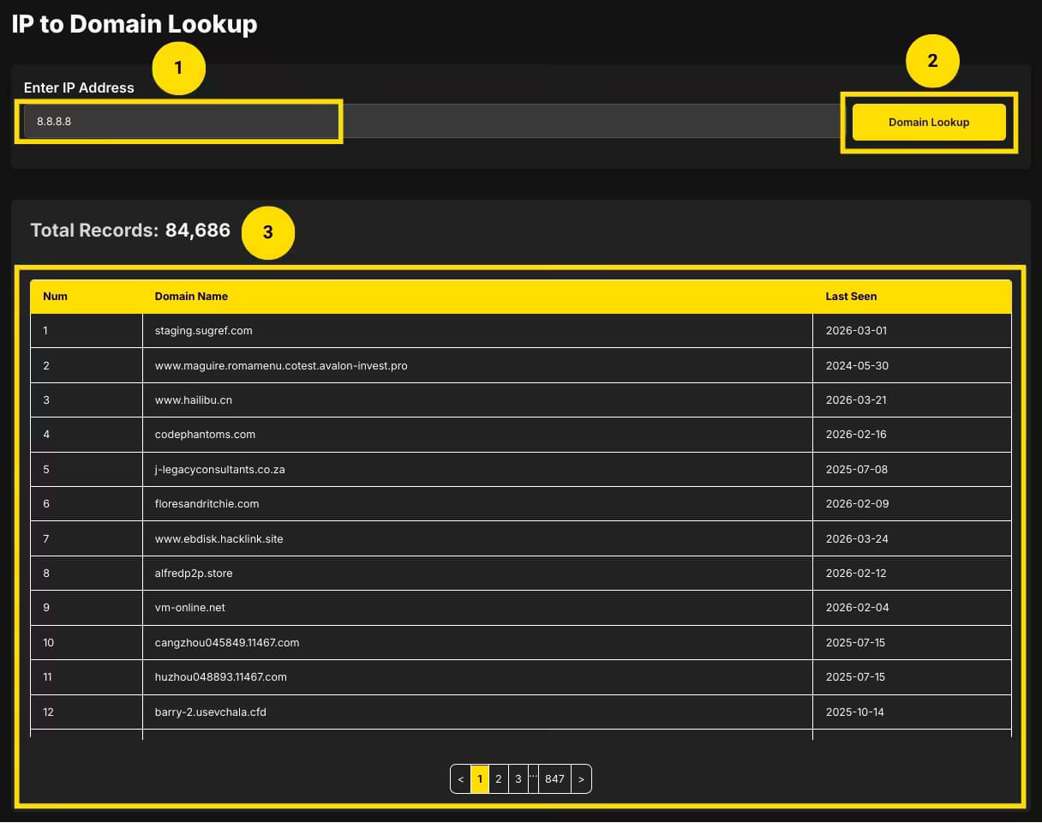Screen dimensions: 1042x823
Task: Select domain vm-online.net
Action: (x=190, y=608)
